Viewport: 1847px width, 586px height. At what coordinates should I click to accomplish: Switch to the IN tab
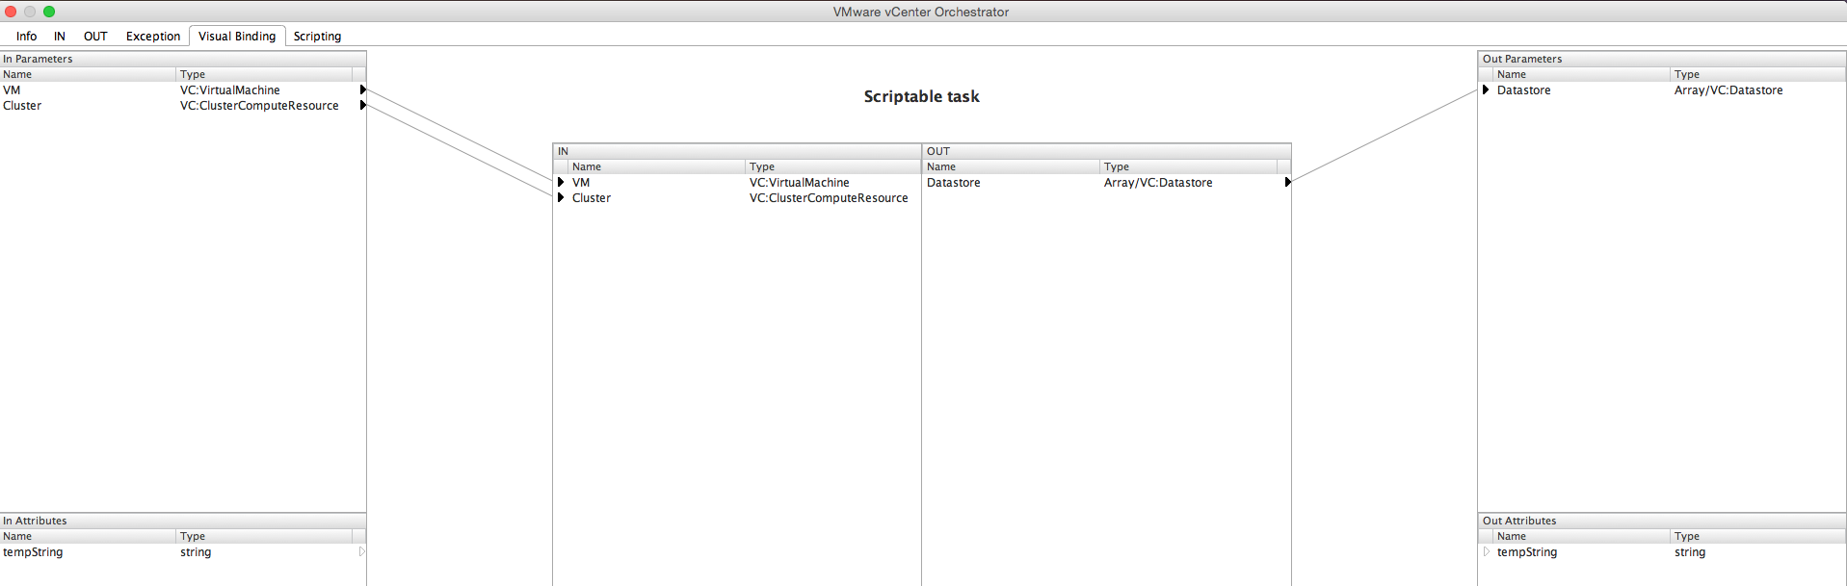tap(60, 37)
